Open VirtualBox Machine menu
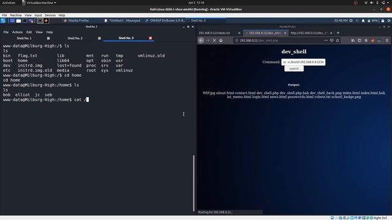The width and height of the screenshot is (392, 220). pyautogui.click(x=16, y=15)
